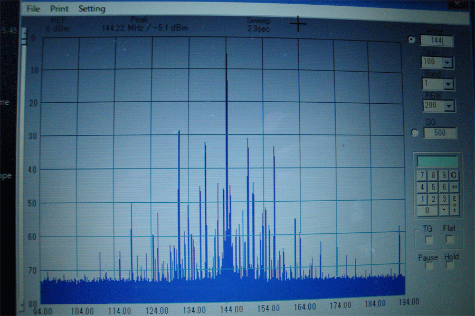475x316 pixels.
Task: Select the Center frequency radio button
Action: coord(412,40)
